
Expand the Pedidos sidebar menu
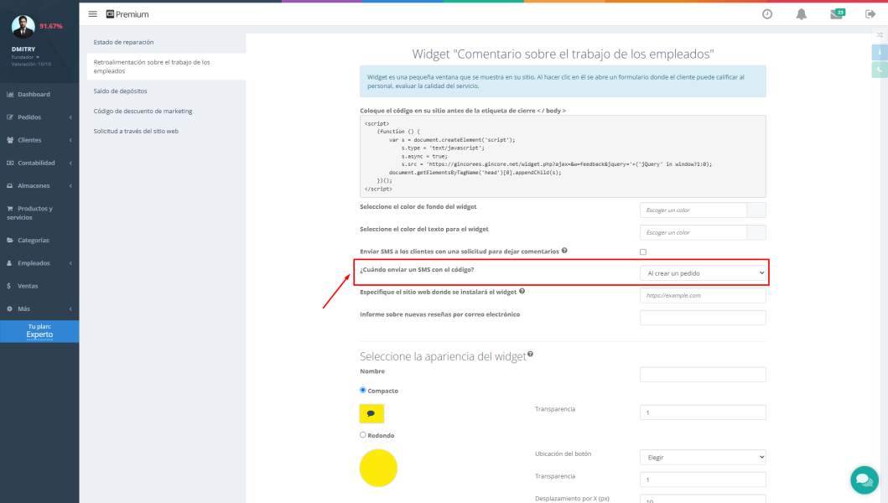[39, 117]
